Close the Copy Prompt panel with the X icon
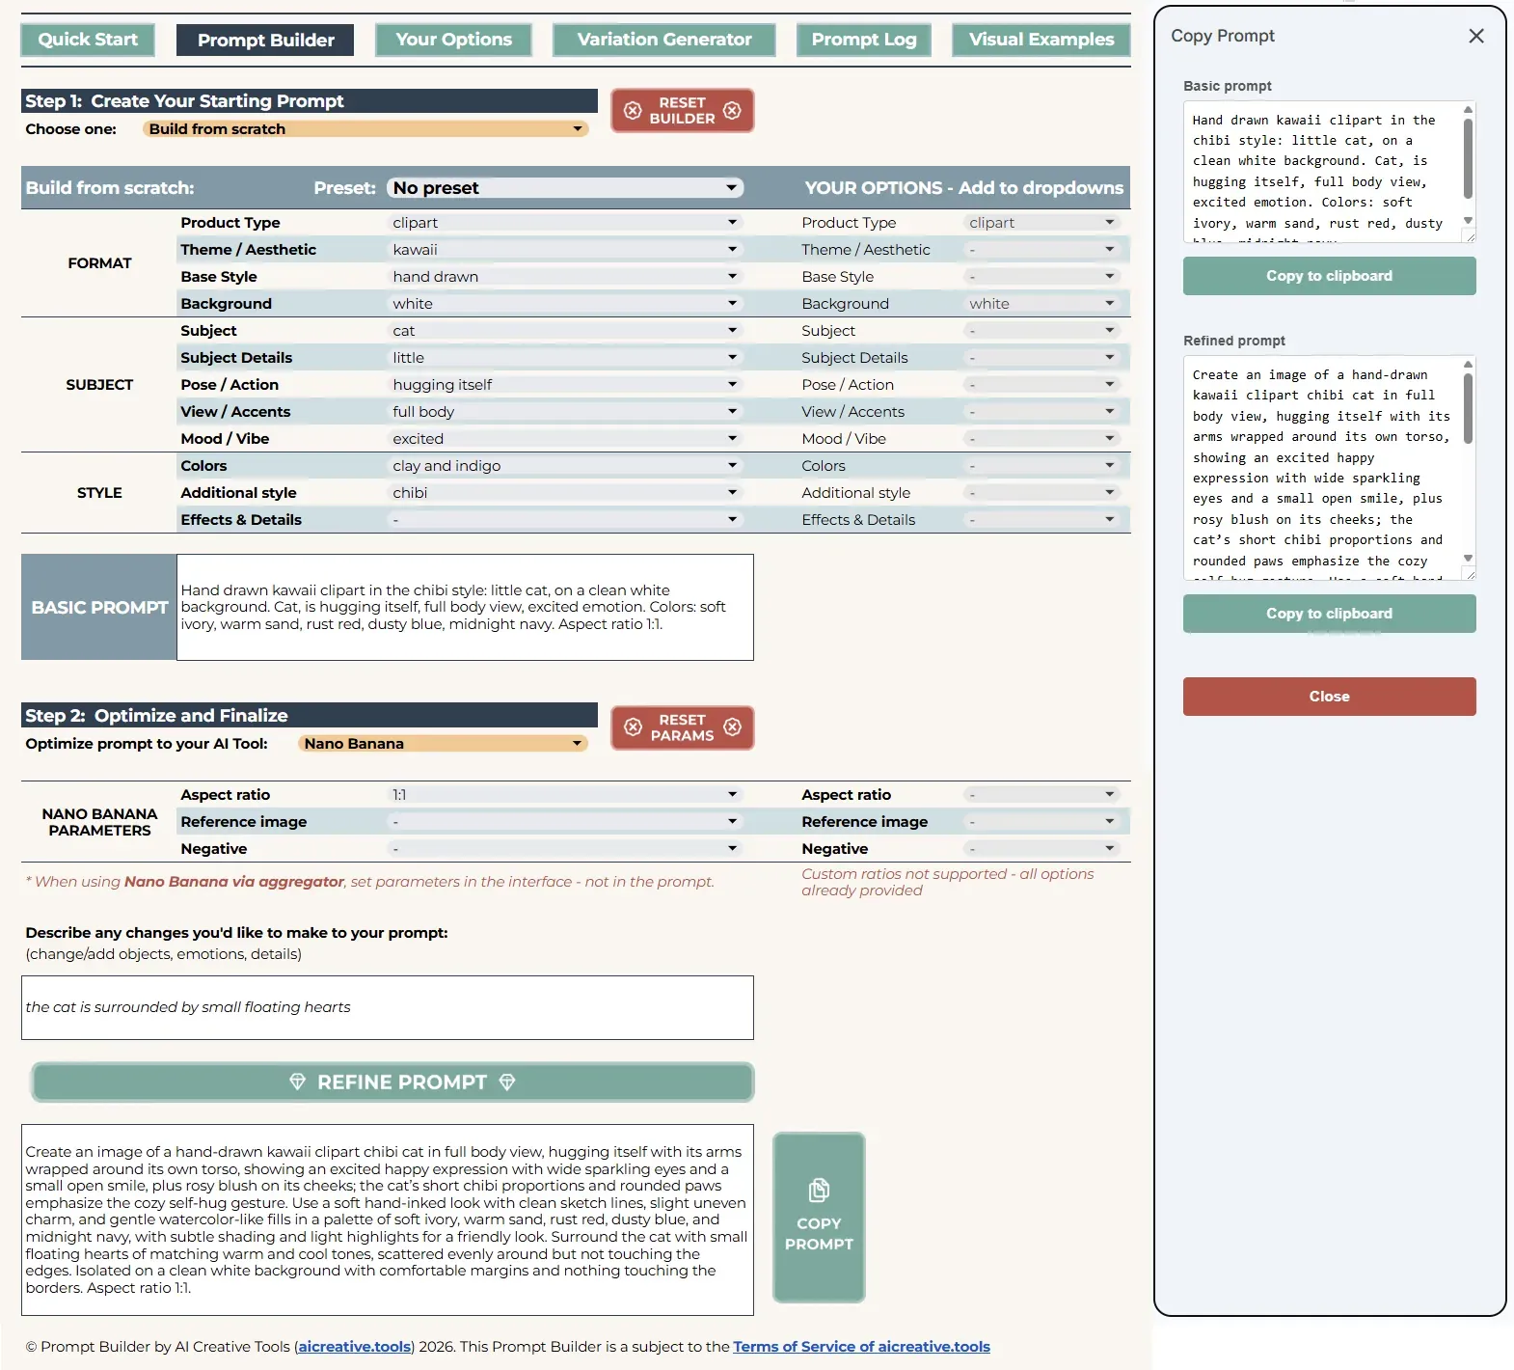Viewport: 1514px width, 1370px height. [1475, 36]
